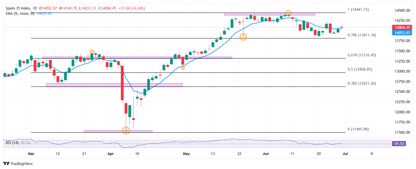Select the EMA (9, close, 0) indicator legend
Screen dimensions: 416x169
pyautogui.click(x=20, y=14)
